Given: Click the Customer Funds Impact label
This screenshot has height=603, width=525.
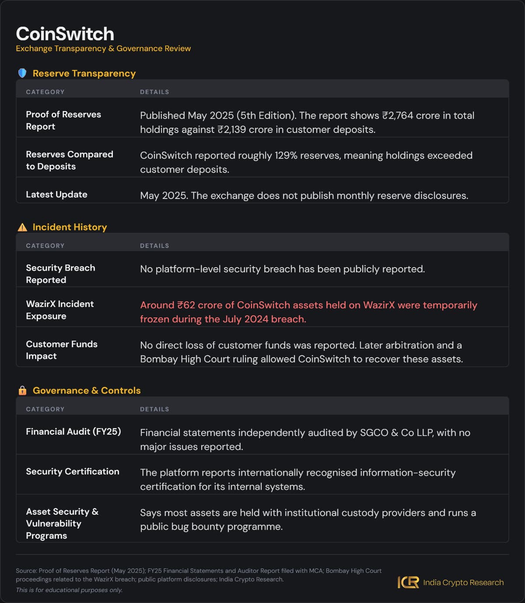Looking at the screenshot, I should pyautogui.click(x=62, y=350).
